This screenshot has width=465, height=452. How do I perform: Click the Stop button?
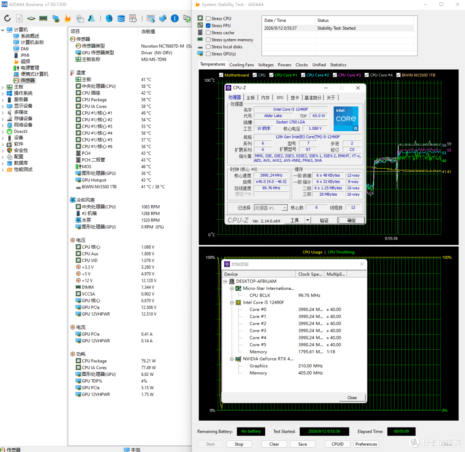pyautogui.click(x=239, y=444)
